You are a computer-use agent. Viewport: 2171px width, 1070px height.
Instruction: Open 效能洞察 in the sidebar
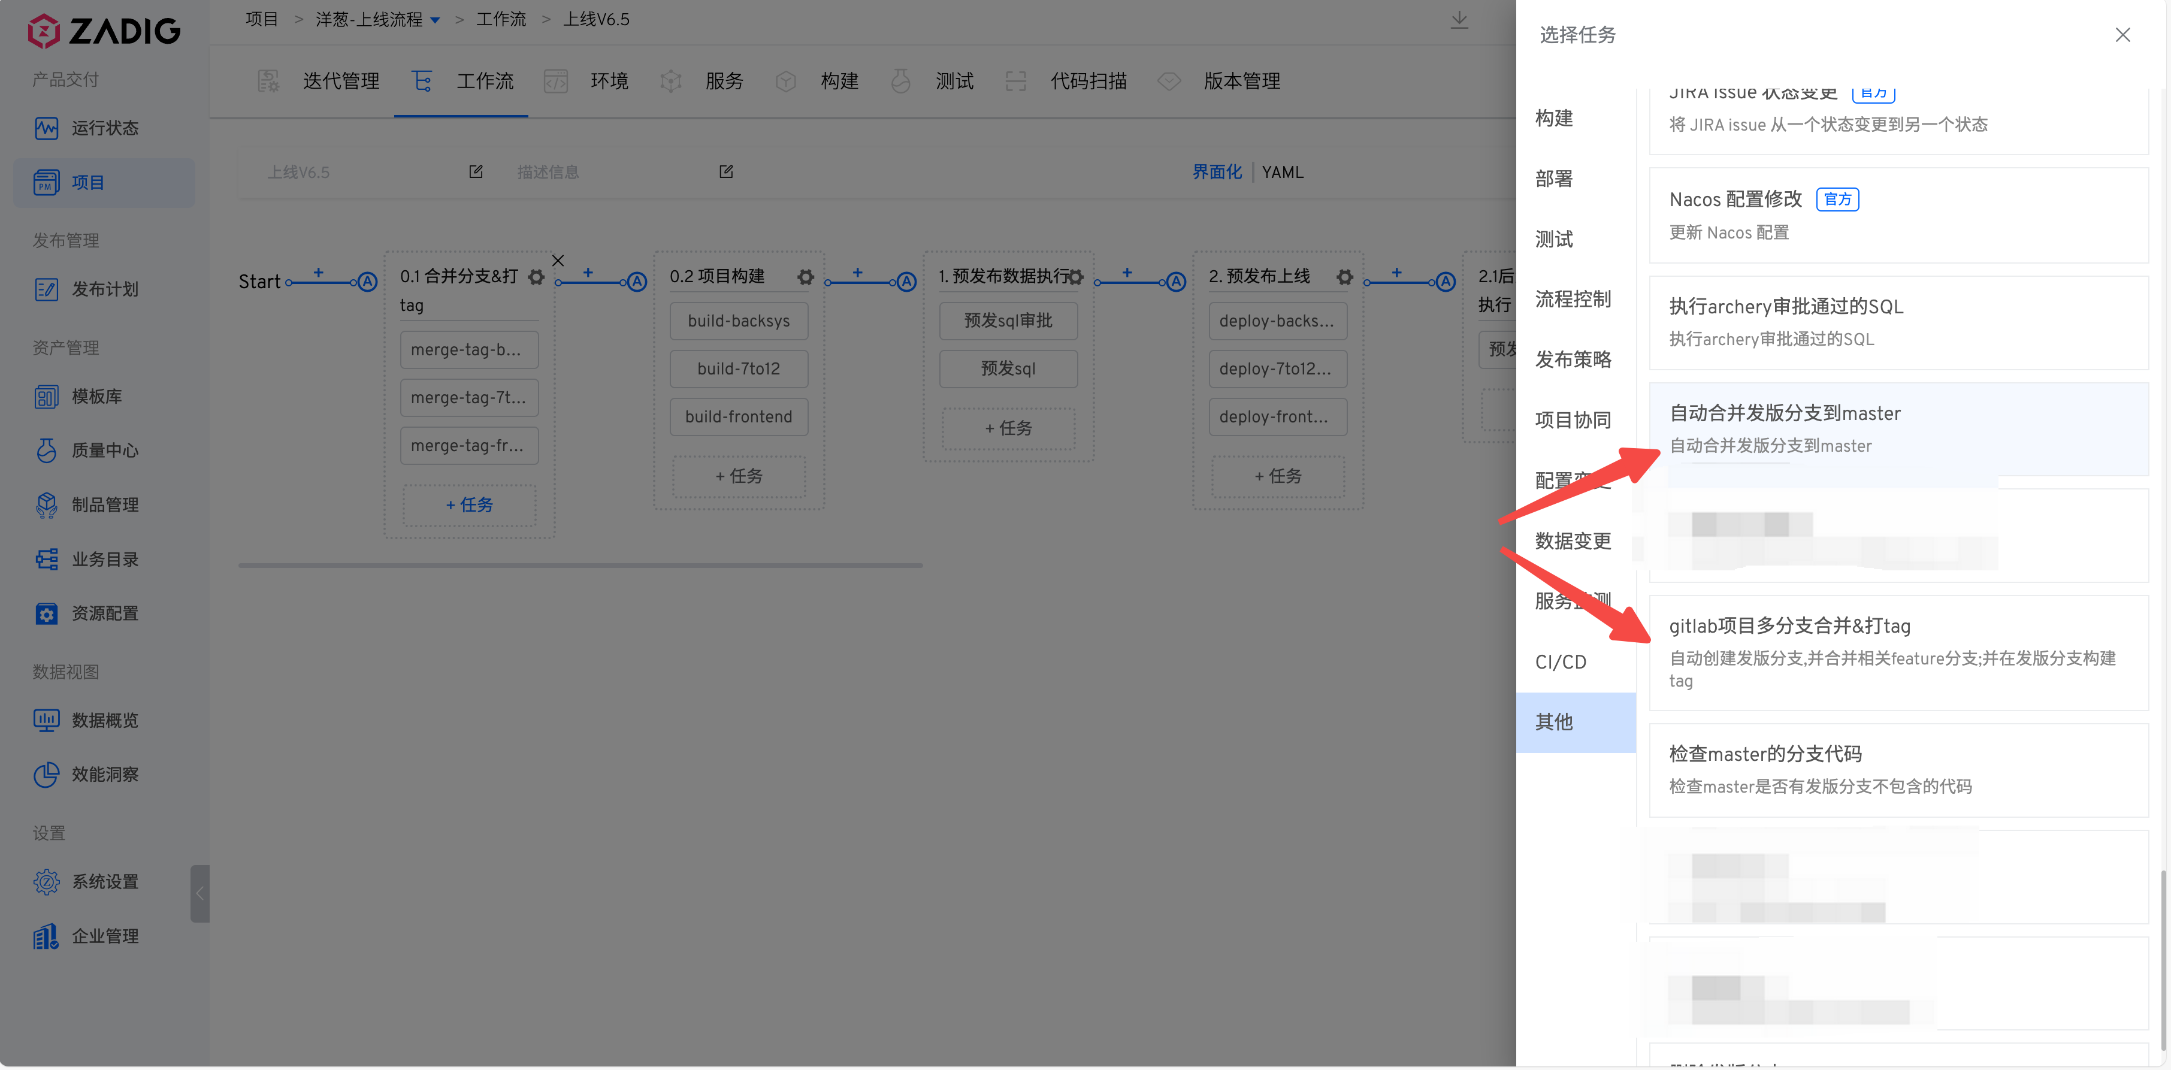[x=104, y=774]
